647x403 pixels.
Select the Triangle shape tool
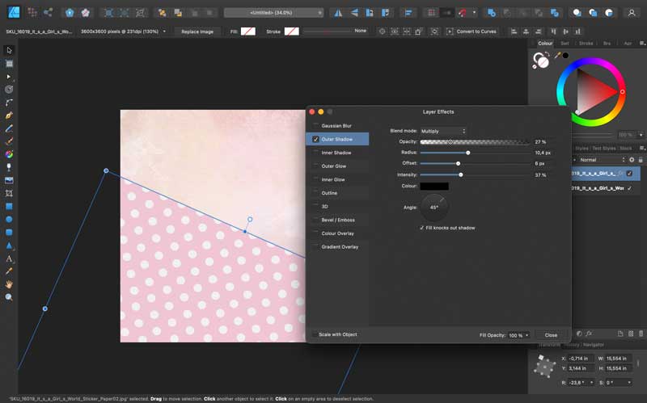click(x=9, y=246)
